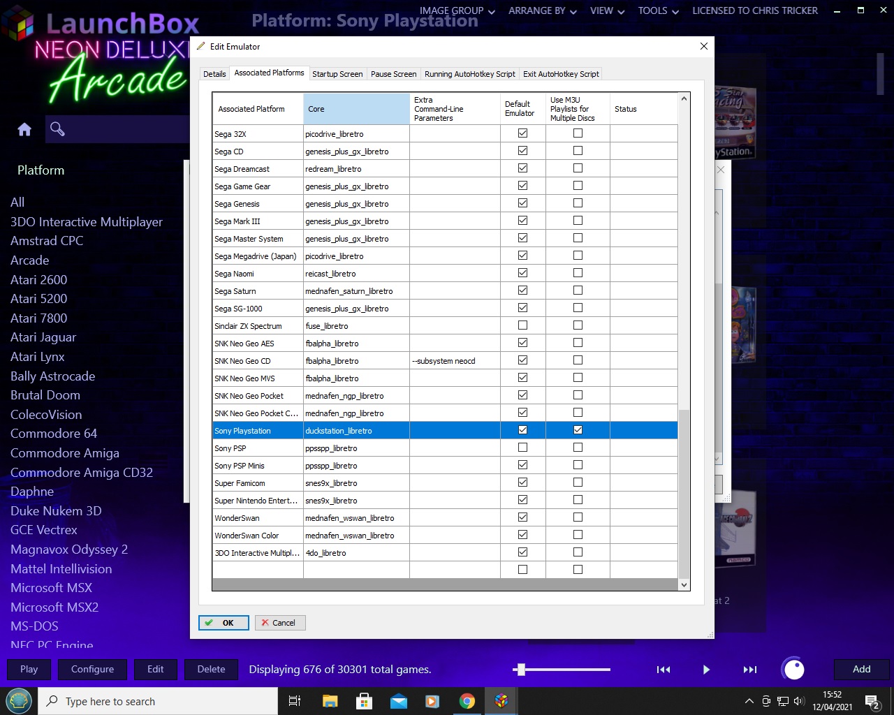Image resolution: width=894 pixels, height=715 pixels.
Task: Enable M3U playlists for Sega CD
Action: click(578, 151)
